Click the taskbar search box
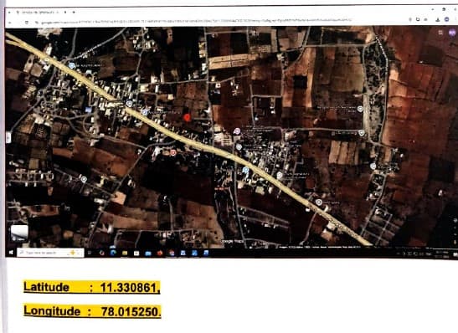 pyautogui.click(x=50, y=253)
